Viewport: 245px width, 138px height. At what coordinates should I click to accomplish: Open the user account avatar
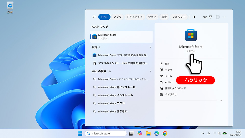218,17
